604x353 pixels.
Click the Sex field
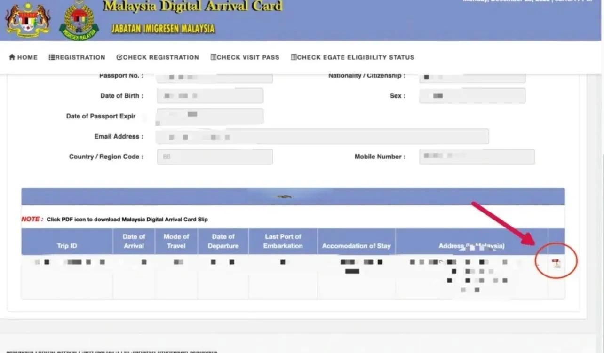tap(472, 96)
